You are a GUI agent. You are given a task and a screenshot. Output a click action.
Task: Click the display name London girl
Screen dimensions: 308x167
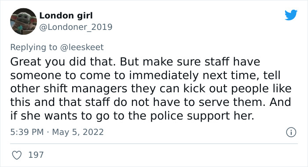66,16
